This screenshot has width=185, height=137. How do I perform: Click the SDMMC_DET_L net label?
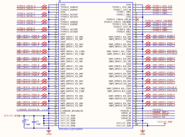pos(161,112)
